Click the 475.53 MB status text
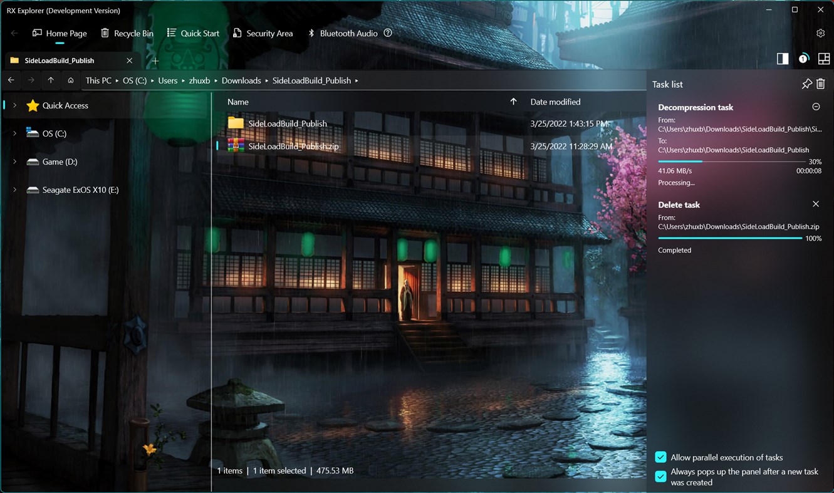 335,470
